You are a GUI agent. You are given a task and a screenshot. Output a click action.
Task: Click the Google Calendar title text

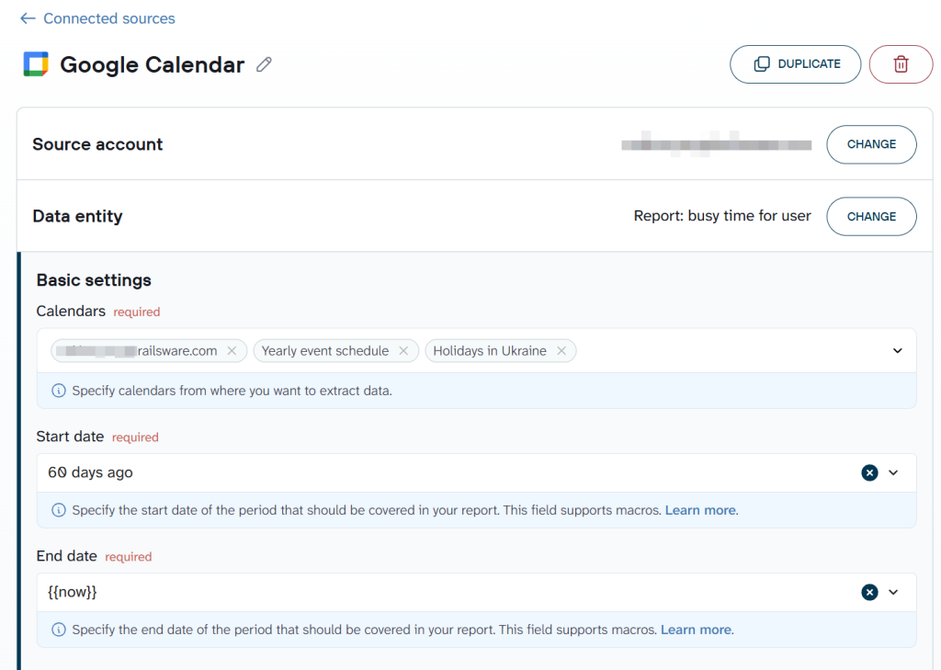(x=153, y=64)
